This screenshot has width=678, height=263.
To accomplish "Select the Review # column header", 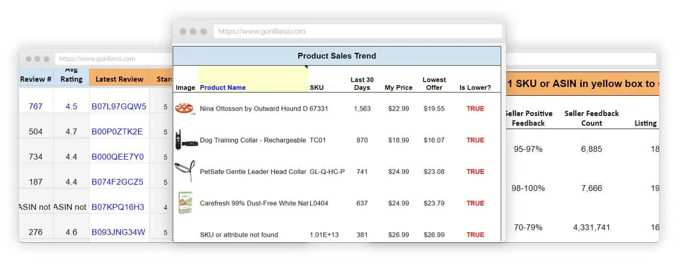I will coord(36,79).
